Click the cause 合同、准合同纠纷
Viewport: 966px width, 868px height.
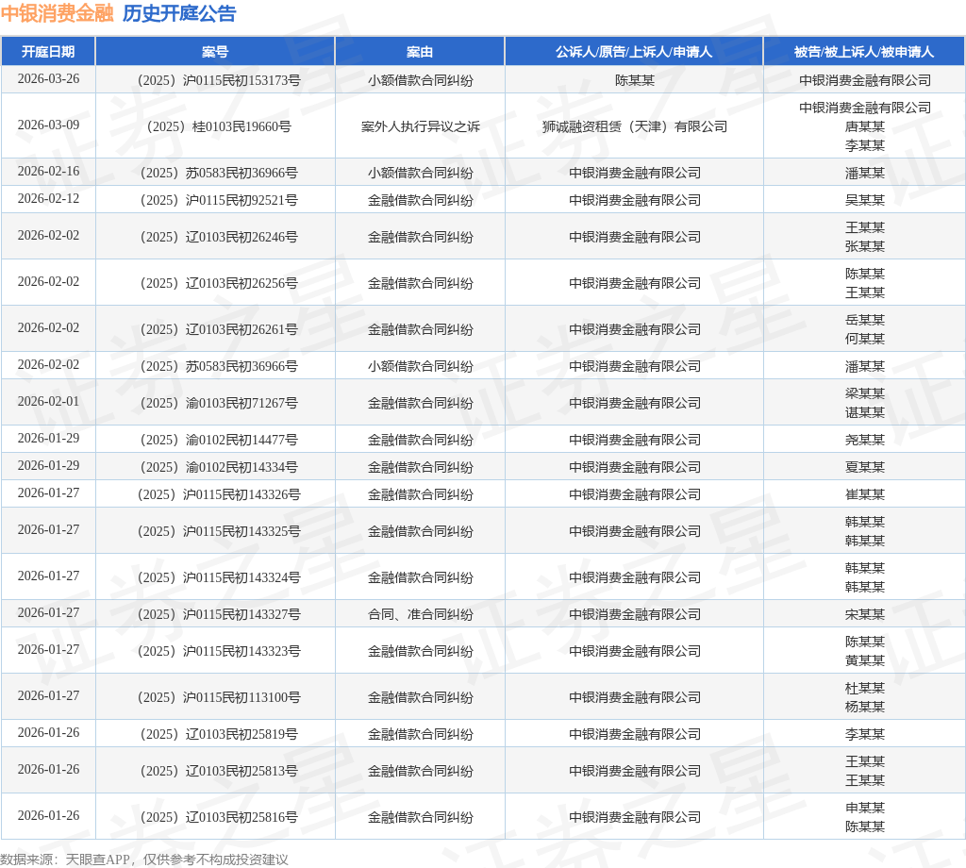[420, 614]
